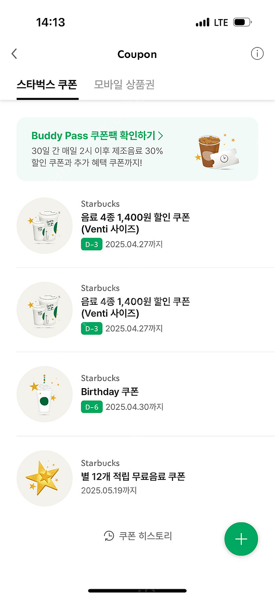The image size is (275, 598).
Task: Open 쿠폰 히스토리 link
Action: coord(145,536)
